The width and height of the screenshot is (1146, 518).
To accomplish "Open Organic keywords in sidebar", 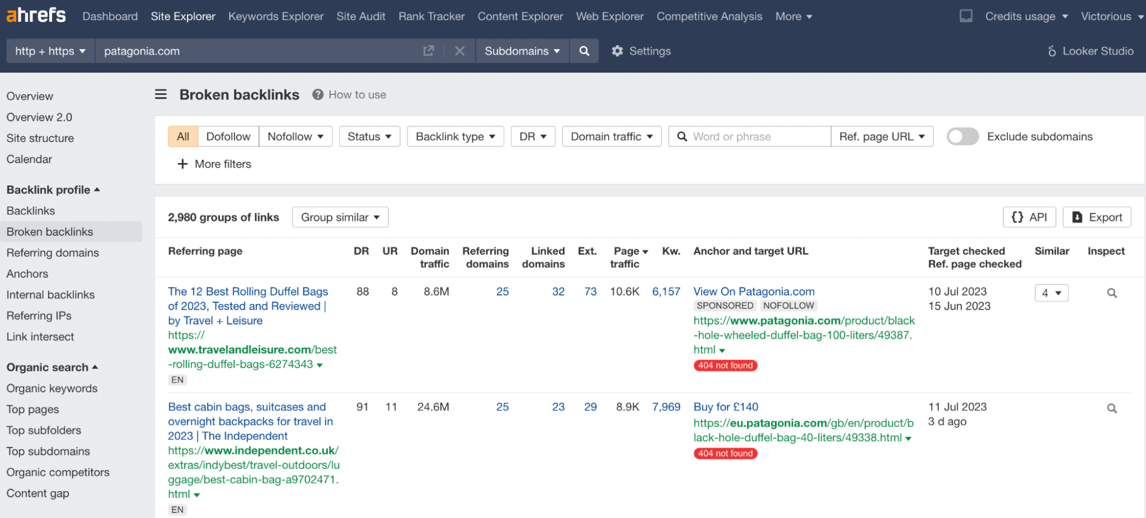I will tap(52, 388).
